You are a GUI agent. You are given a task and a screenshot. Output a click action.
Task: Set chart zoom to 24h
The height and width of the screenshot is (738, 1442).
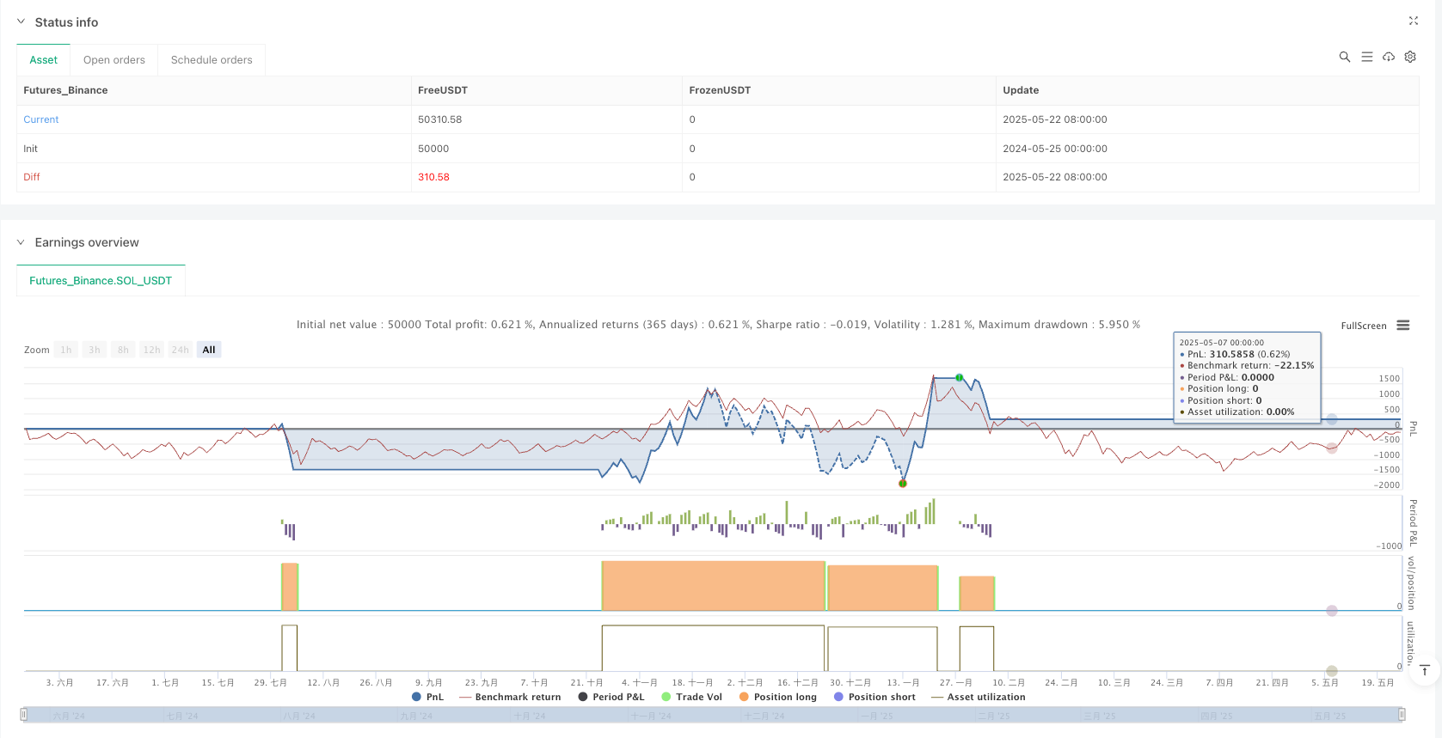[180, 350]
